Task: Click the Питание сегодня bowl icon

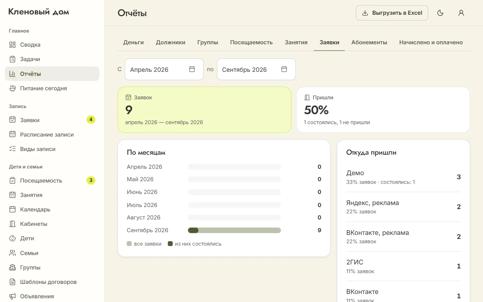Action: [x=12, y=88]
